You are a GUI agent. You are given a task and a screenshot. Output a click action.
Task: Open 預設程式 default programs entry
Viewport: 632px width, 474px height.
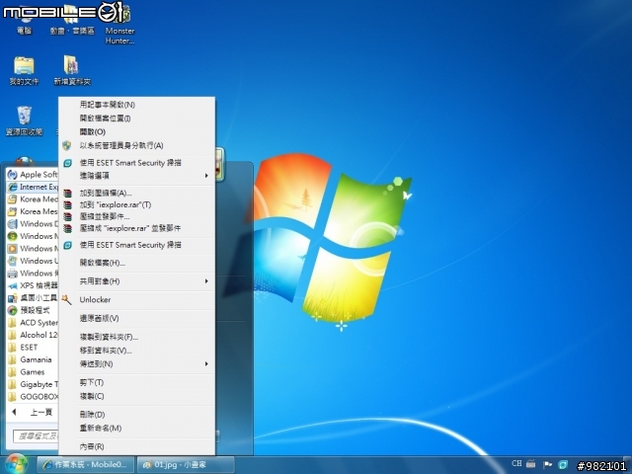tap(33, 310)
